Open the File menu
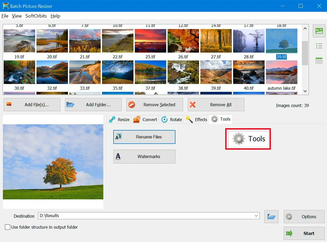The height and width of the screenshot is (242, 327). (x=5, y=16)
